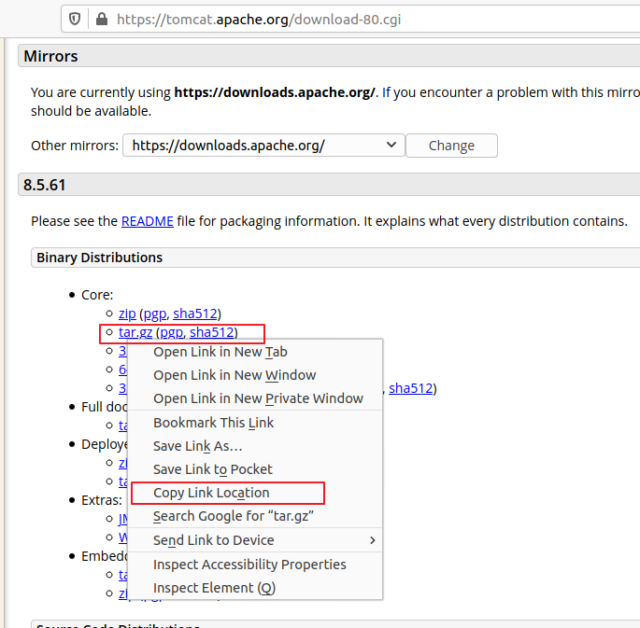Click the Core tar.gz download link
The width and height of the screenshot is (640, 628).
click(x=135, y=332)
